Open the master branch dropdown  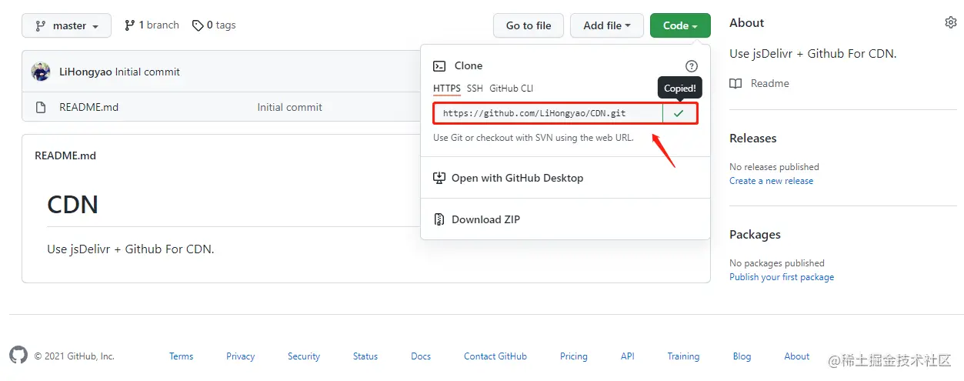(66, 25)
